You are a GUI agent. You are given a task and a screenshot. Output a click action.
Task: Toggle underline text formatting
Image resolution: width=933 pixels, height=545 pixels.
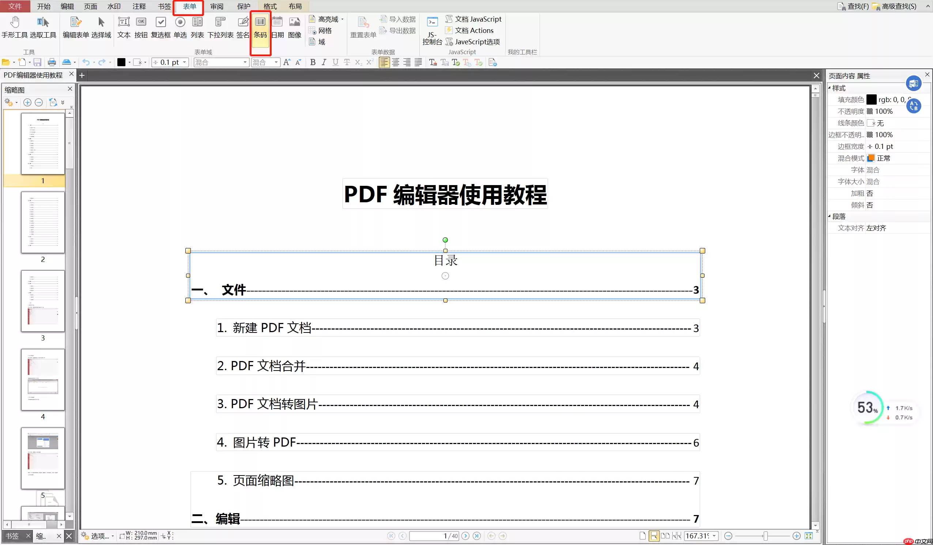click(x=336, y=62)
